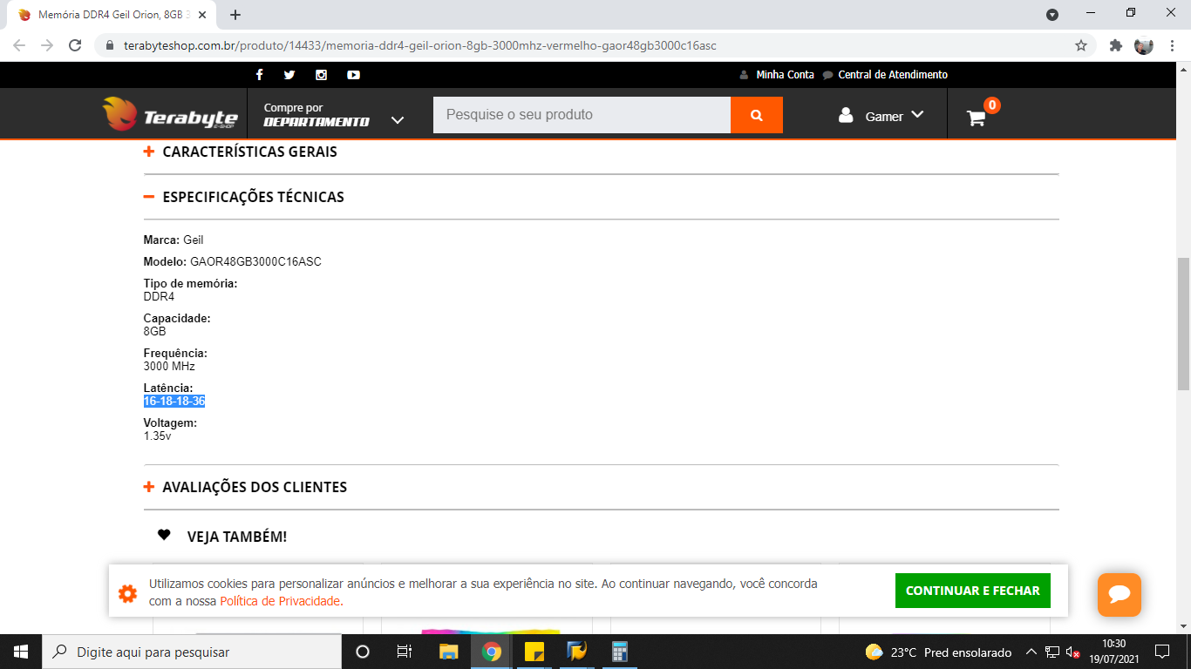Click the Chrome taskbar icon
This screenshot has height=669, width=1191.
pos(491,652)
